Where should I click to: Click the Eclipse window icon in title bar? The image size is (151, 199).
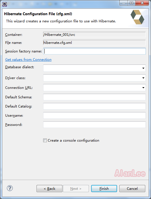click(x=5, y=4)
